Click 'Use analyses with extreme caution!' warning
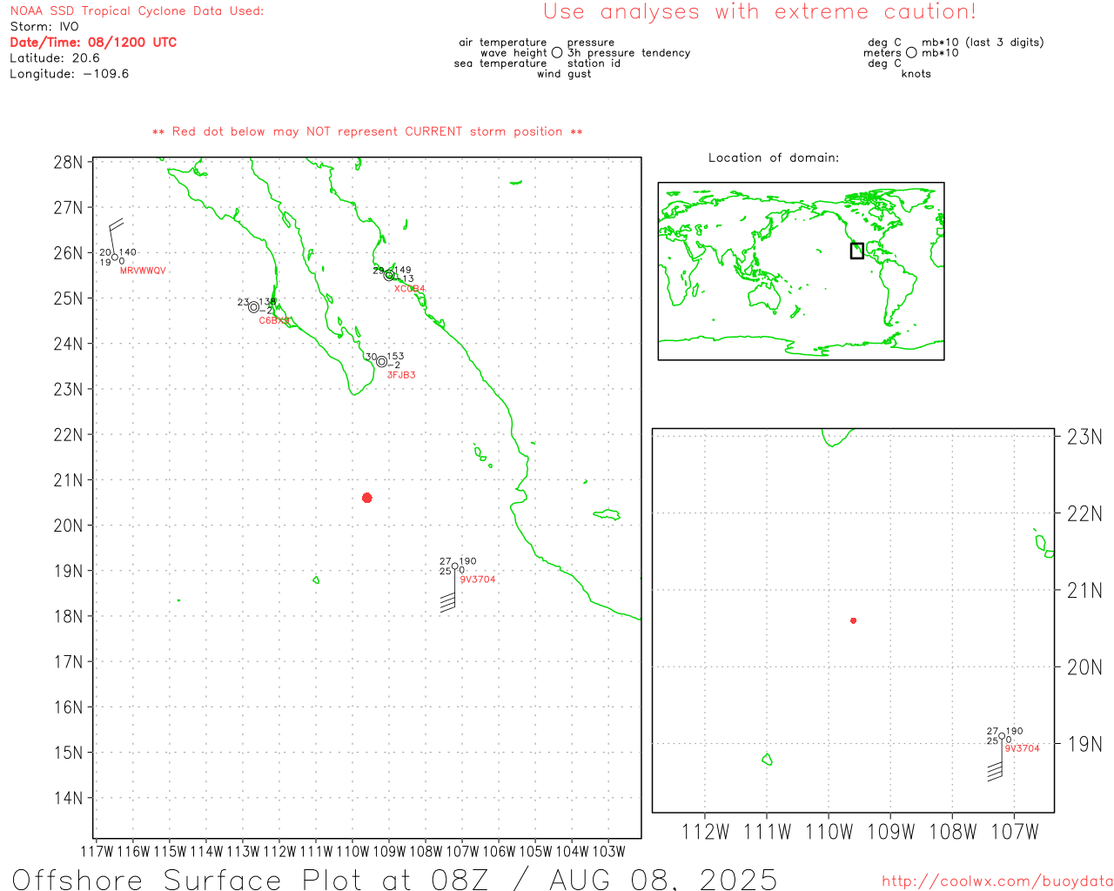The width and height of the screenshot is (1114, 891). (760, 12)
